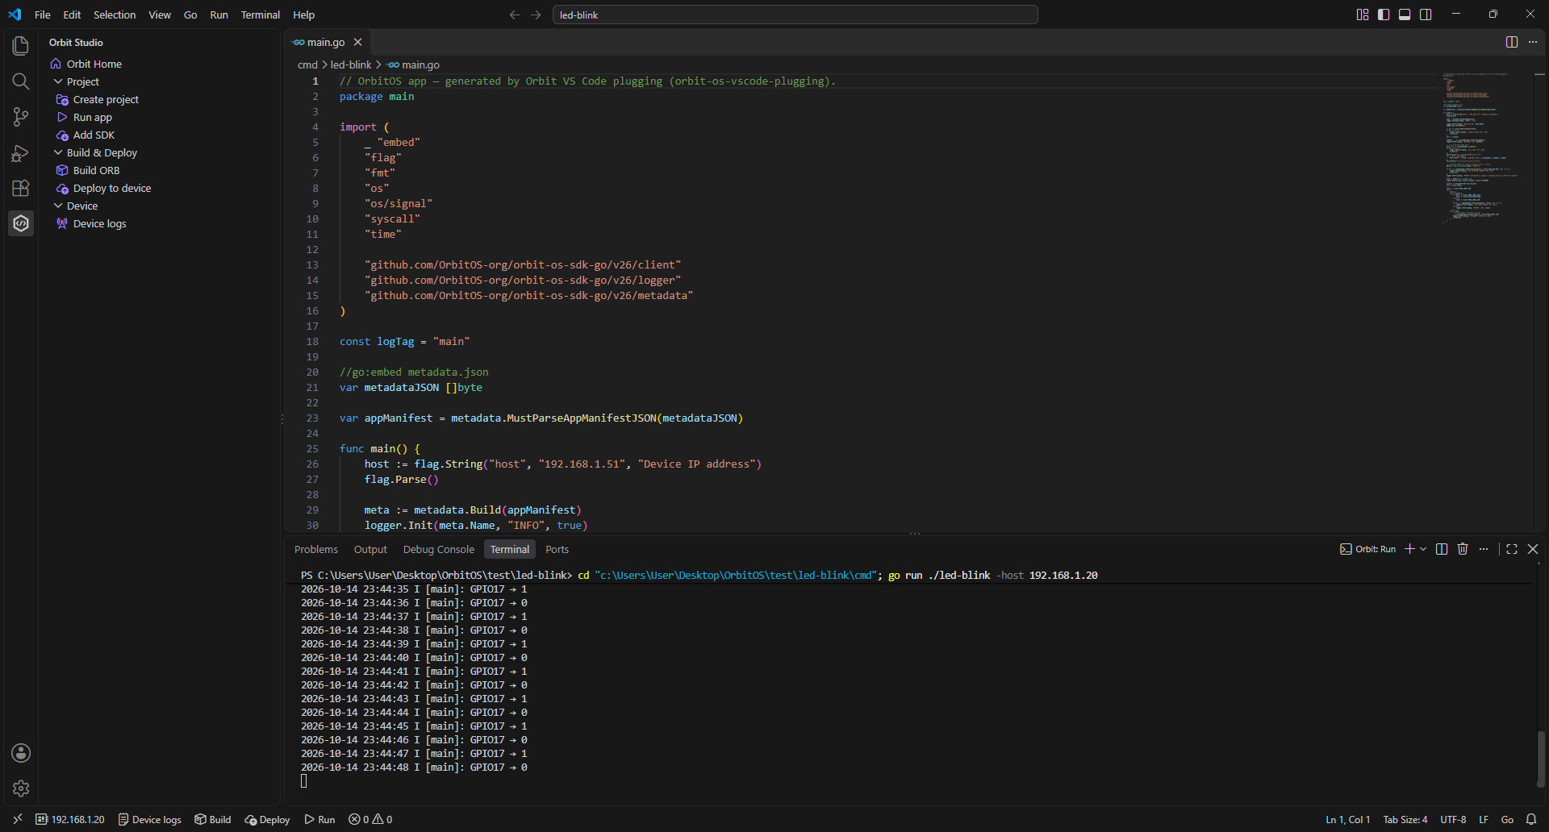The image size is (1549, 832).
Task: Split the terminal panel
Action: pyautogui.click(x=1442, y=549)
